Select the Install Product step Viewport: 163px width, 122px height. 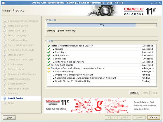click(16, 98)
